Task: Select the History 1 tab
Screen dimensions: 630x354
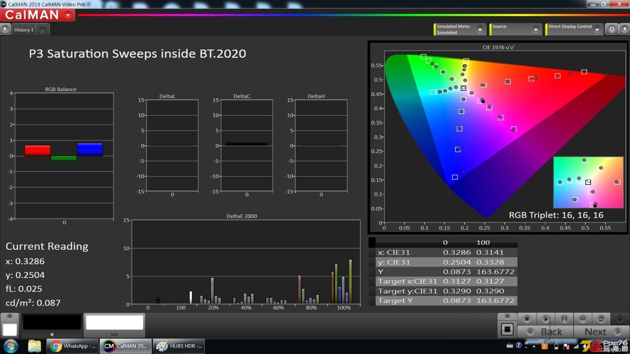Action: pos(24,29)
